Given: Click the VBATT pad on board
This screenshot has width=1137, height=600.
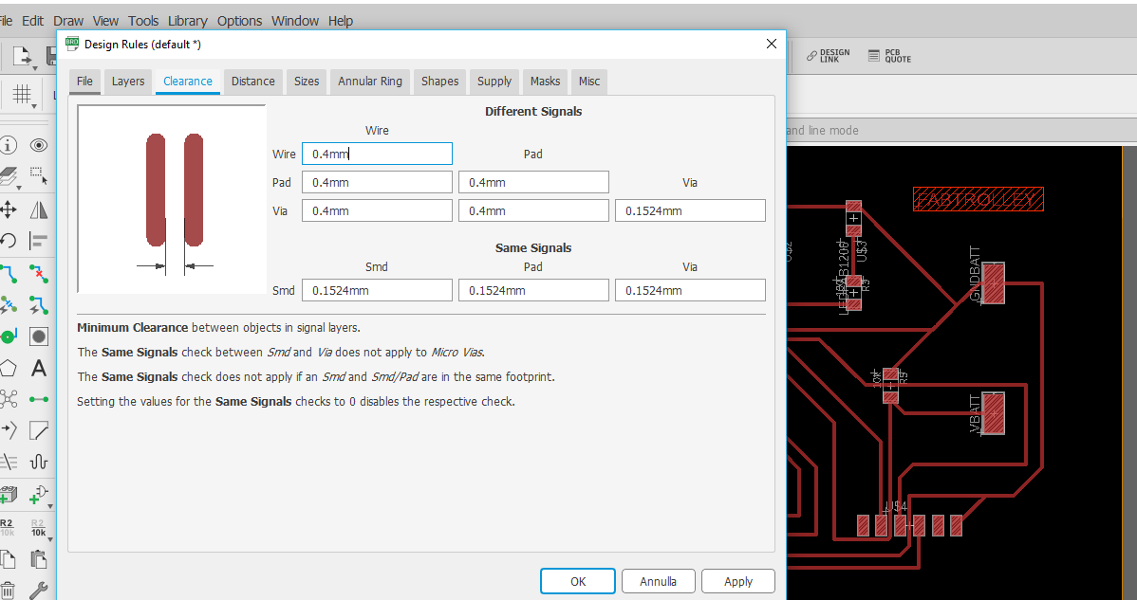Looking at the screenshot, I should pos(994,413).
